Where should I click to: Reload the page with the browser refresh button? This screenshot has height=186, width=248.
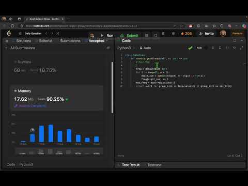coord(12,26)
